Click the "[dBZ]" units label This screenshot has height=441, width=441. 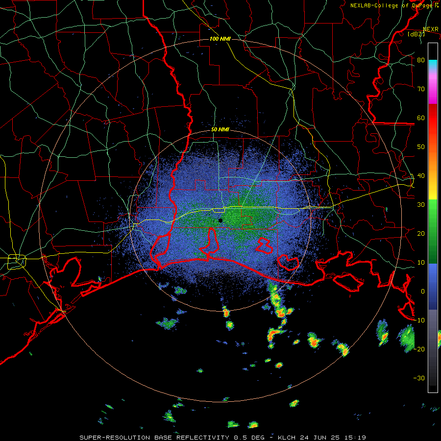coord(416,34)
